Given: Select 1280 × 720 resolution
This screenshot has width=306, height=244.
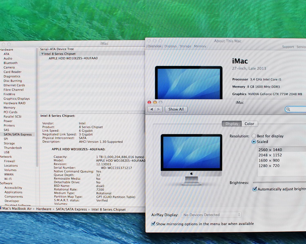Looking at the screenshot, I should (x=269, y=166).
